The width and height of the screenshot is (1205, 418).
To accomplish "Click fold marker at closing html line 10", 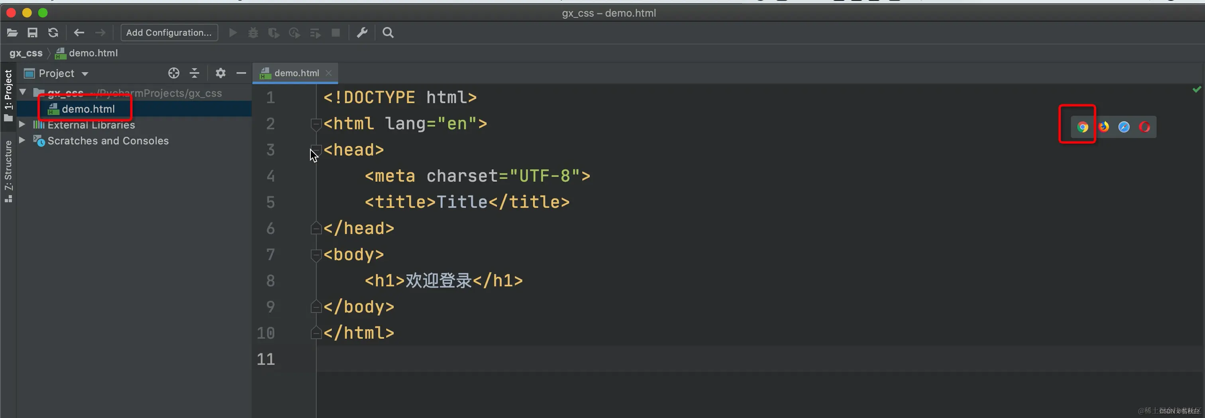I will point(316,333).
